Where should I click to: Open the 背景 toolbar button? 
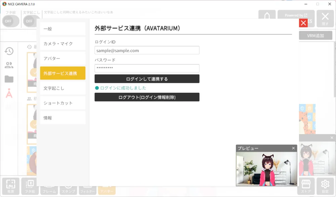click(x=11, y=186)
